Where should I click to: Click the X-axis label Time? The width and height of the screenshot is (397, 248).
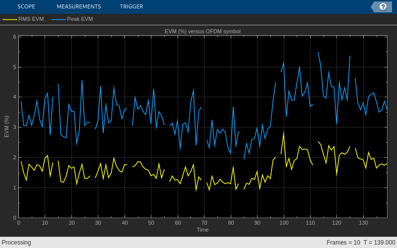point(203,230)
